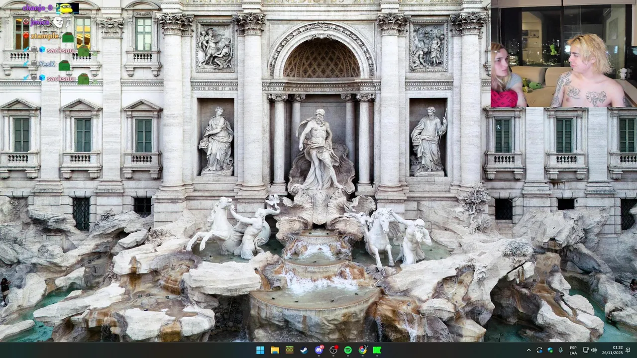Click the microphone tray icon
The image size is (637, 358).
tap(561, 350)
